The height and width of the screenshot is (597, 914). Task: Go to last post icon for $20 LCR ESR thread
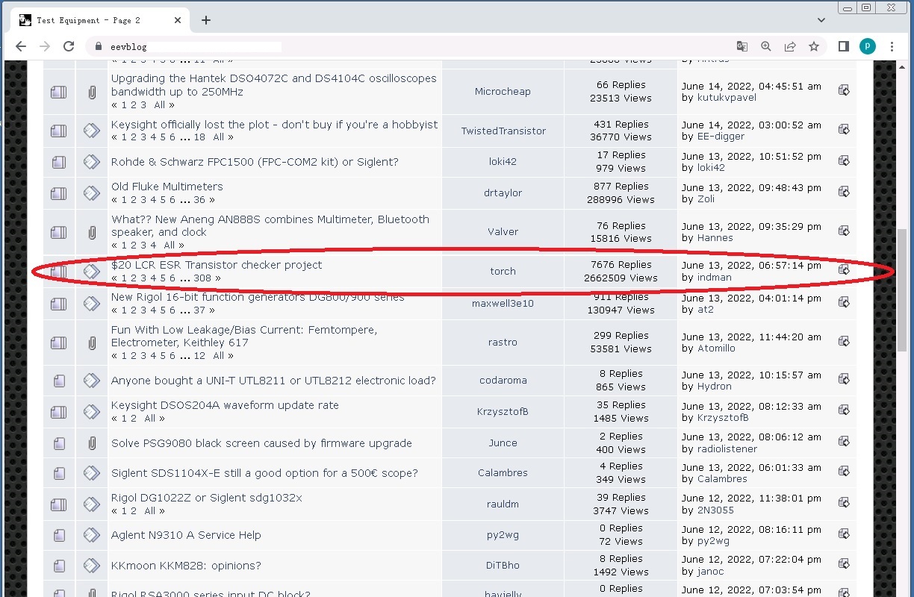click(x=844, y=269)
